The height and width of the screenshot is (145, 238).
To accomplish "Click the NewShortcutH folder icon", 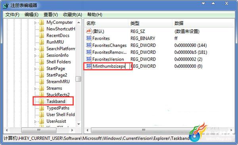I will pyautogui.click(x=42, y=29).
